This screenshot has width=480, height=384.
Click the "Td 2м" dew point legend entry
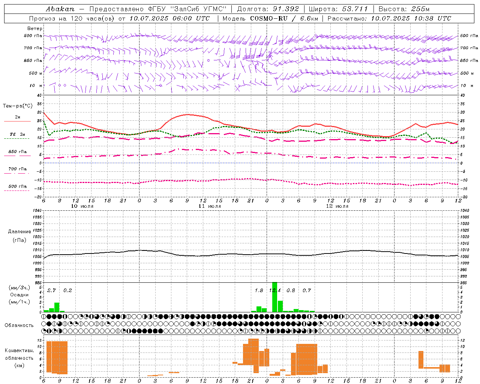(x=17, y=134)
